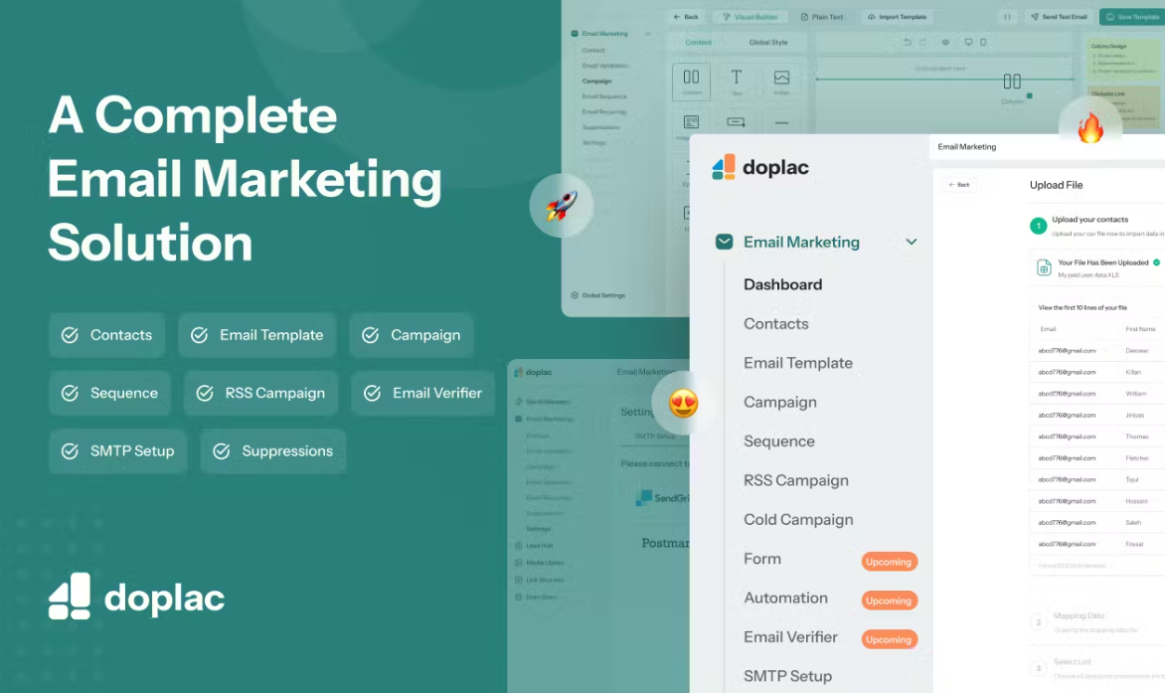Open Form in the sidebar
The height and width of the screenshot is (693, 1165).
pos(762,559)
